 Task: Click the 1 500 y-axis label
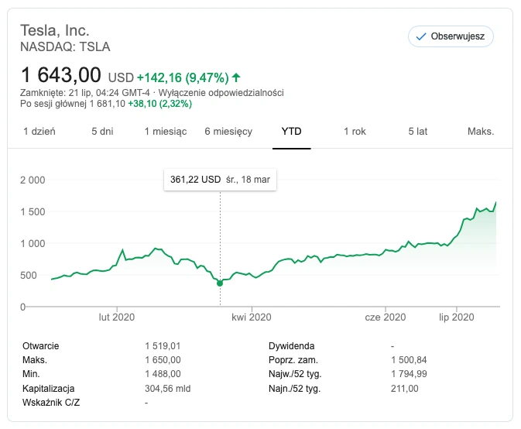[x=33, y=211]
